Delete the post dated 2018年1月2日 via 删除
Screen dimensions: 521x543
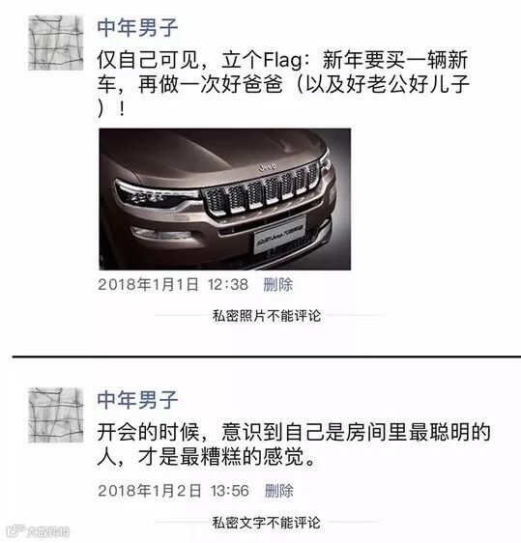(278, 491)
